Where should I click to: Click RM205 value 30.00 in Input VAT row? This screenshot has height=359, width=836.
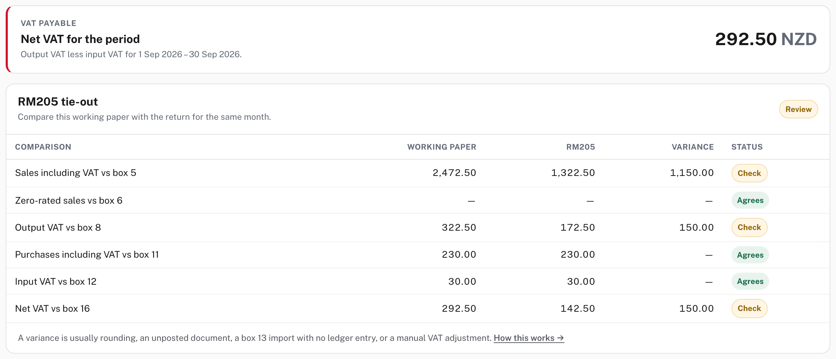pos(581,282)
